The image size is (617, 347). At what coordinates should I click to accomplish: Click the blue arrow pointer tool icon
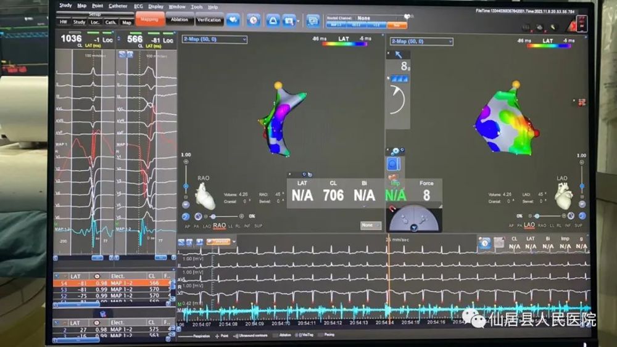(399, 55)
